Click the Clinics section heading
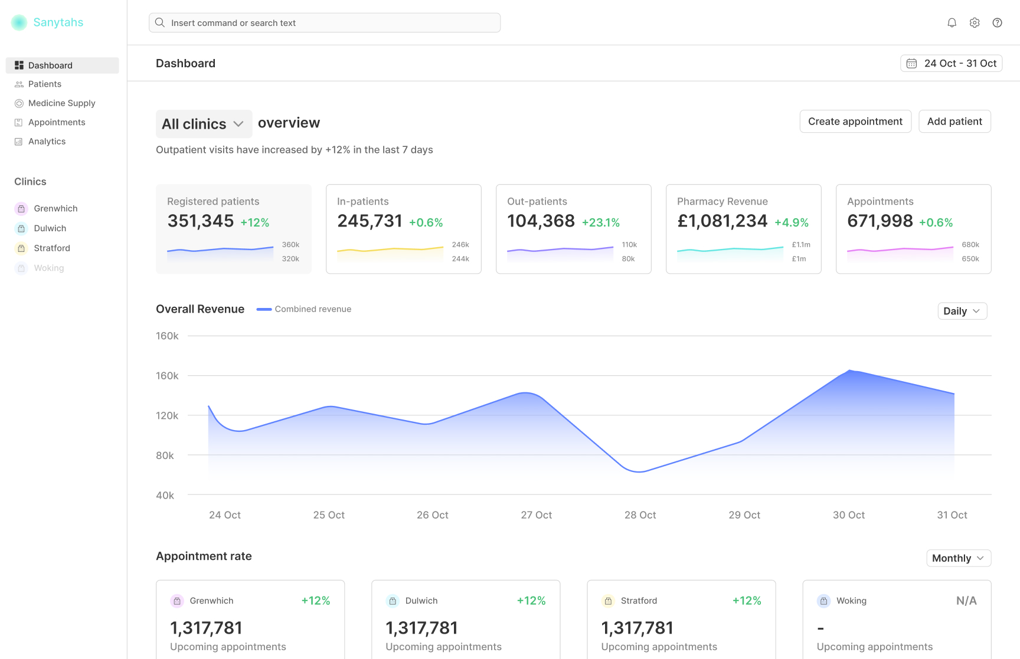Image resolution: width=1020 pixels, height=659 pixels. point(30,182)
